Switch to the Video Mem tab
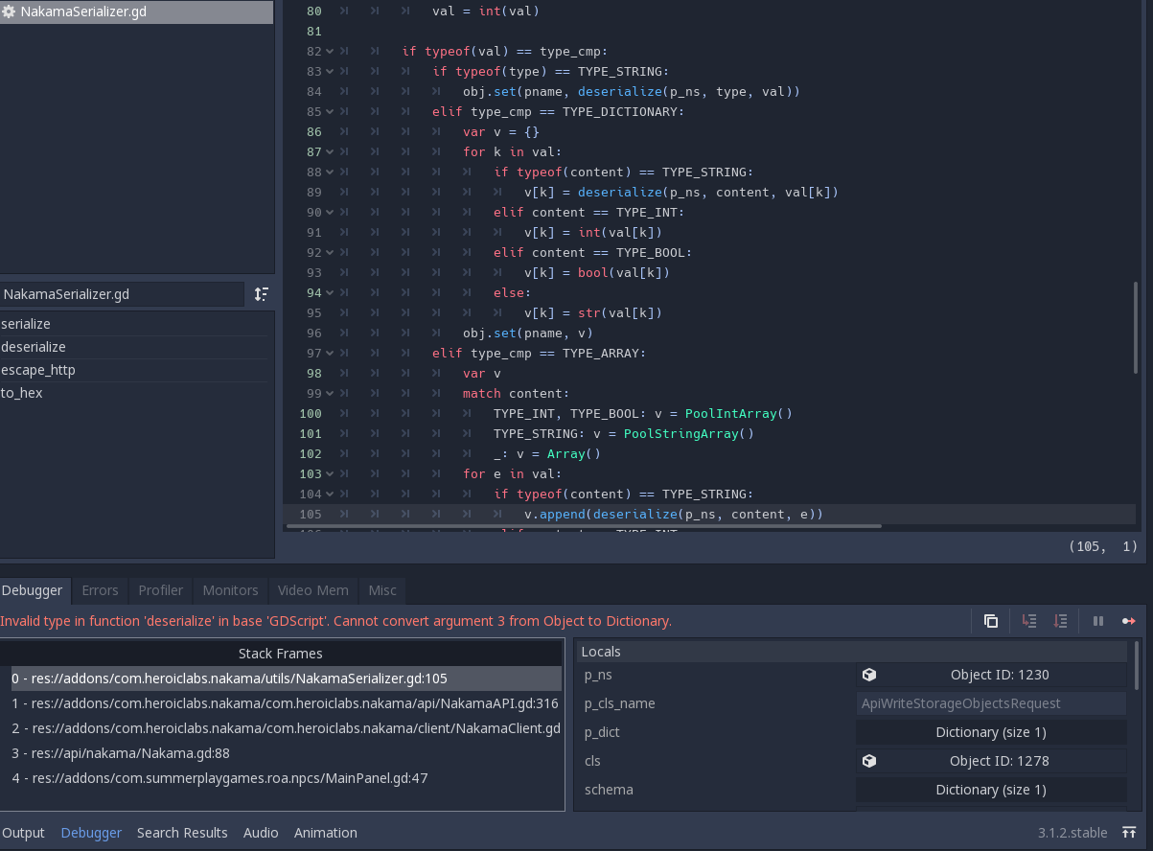The height and width of the screenshot is (851, 1153). (x=313, y=590)
